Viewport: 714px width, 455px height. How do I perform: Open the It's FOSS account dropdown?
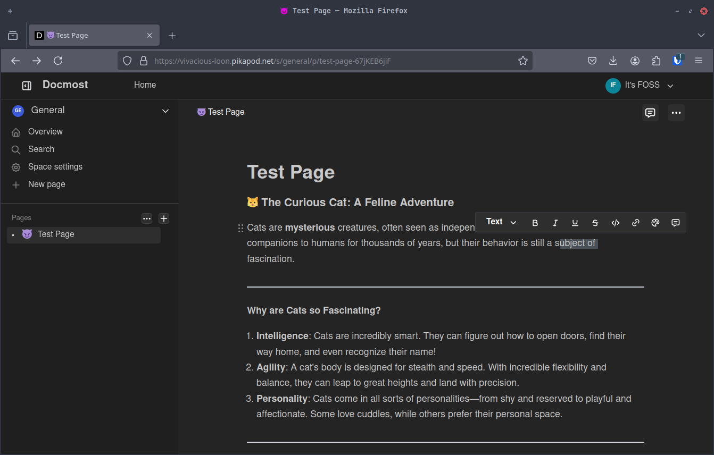tap(641, 85)
